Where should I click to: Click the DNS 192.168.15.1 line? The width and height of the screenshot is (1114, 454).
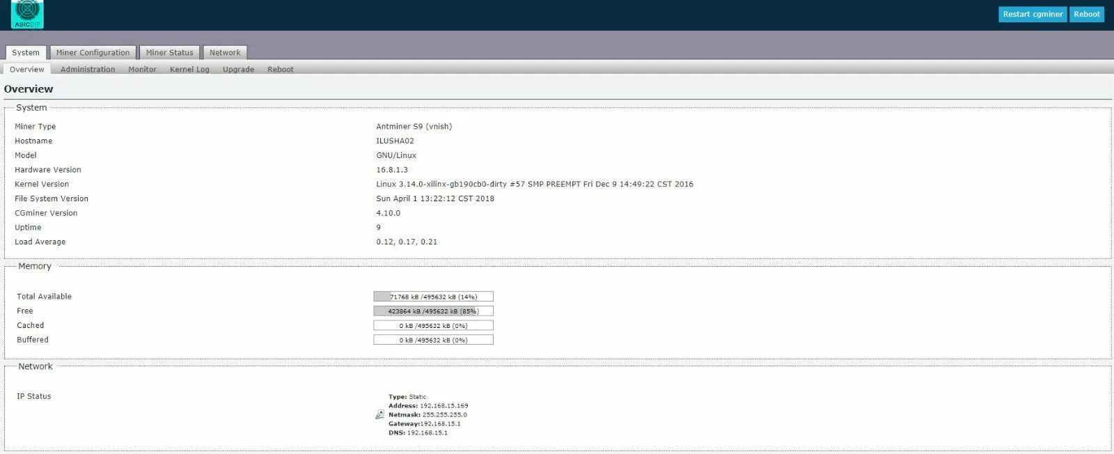[418, 432]
